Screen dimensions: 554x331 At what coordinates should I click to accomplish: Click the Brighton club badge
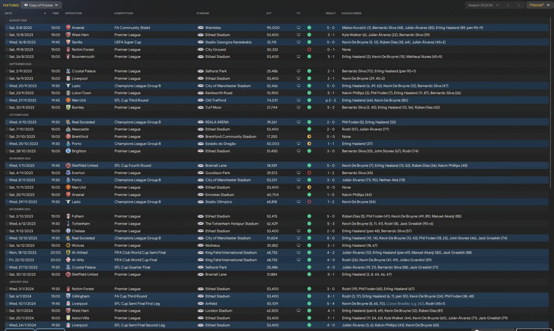pos(68,151)
